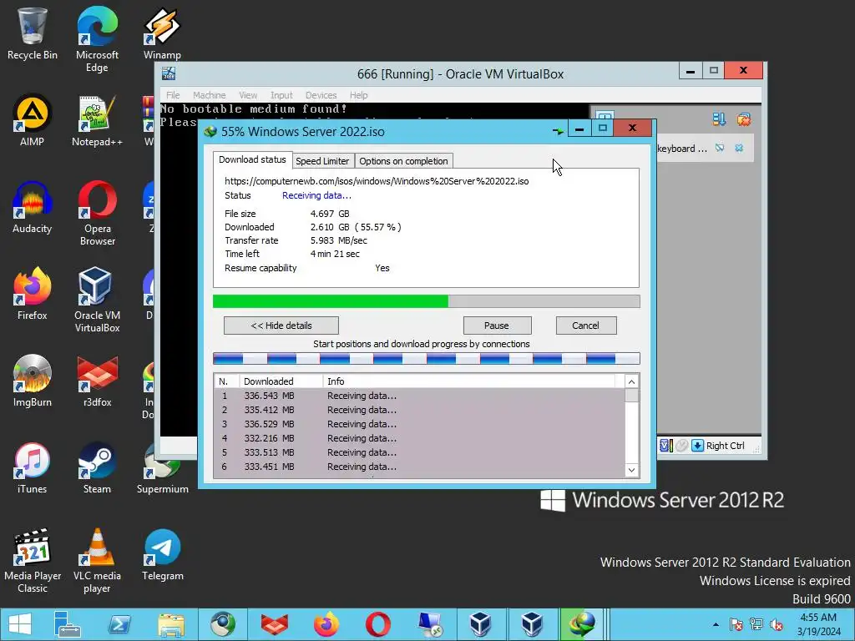Select the Notepad++ desktop shortcut

pyautogui.click(x=97, y=120)
